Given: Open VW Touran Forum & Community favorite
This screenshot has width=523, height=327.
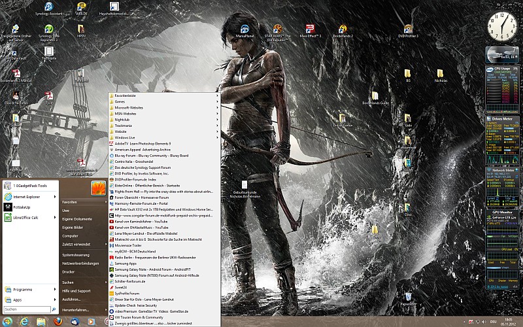Looking at the screenshot, I should coord(164,317).
